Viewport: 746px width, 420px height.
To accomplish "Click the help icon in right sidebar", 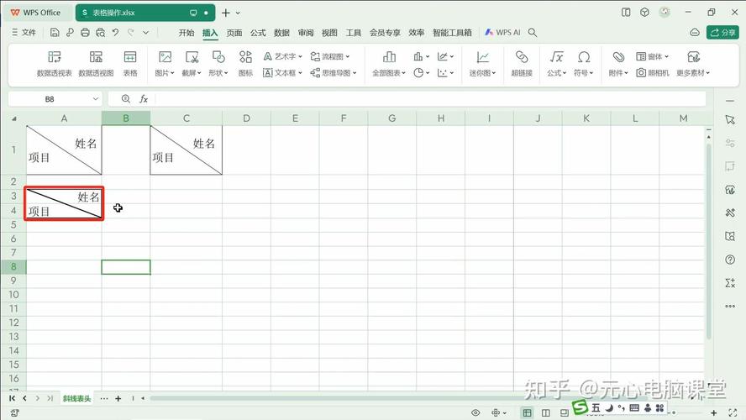I will point(730,260).
